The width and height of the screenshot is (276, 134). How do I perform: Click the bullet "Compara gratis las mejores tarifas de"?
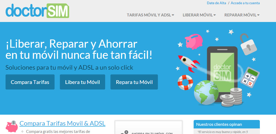58,132
